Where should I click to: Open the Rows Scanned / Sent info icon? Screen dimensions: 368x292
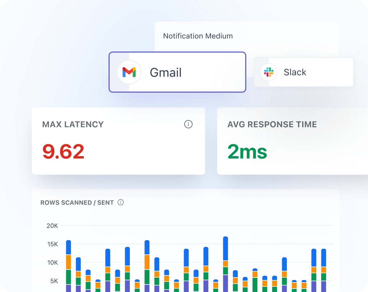(x=121, y=202)
